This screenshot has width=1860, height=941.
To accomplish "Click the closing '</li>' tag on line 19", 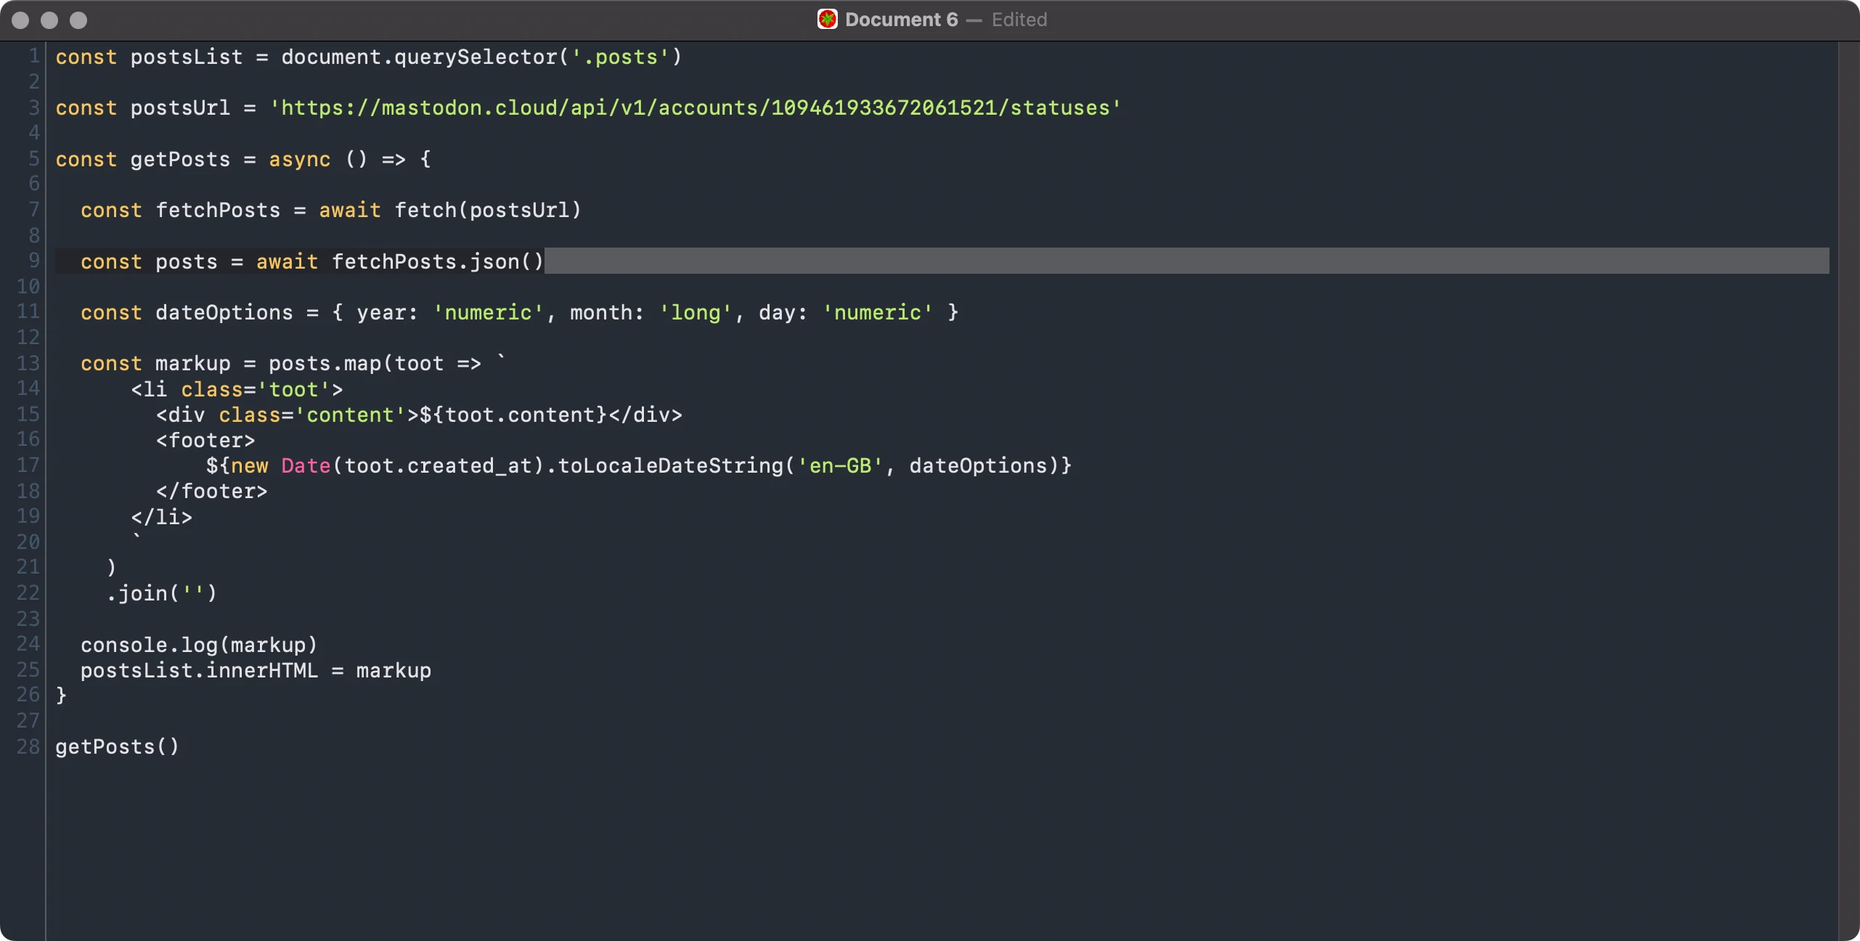I will (x=161, y=517).
